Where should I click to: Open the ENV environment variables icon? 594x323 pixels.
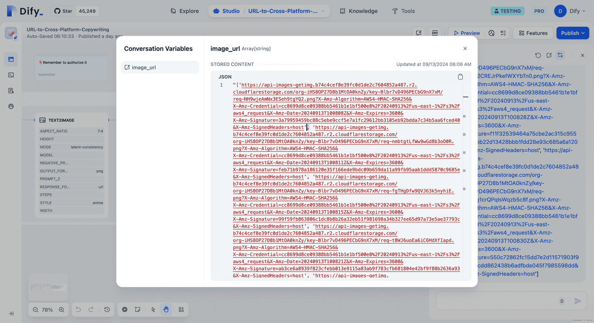[x=435, y=33]
